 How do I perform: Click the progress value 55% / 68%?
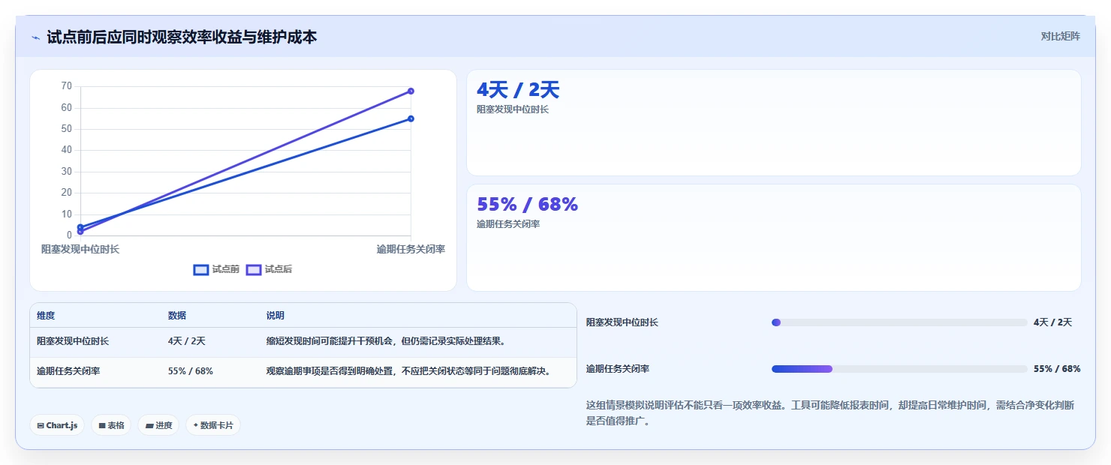coord(1057,369)
